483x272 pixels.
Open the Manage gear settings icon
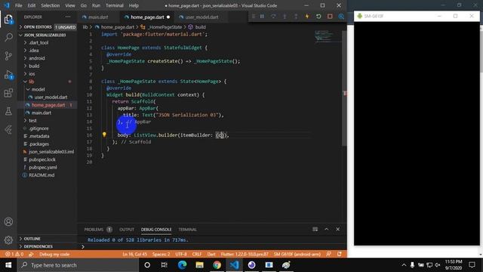(8, 240)
